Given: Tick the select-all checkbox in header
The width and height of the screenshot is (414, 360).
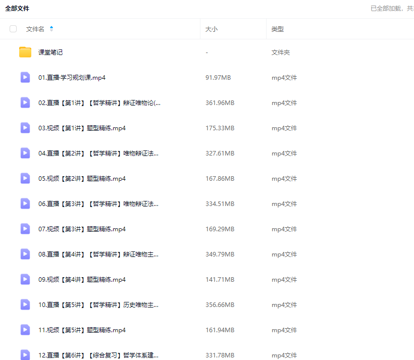Looking at the screenshot, I should pyautogui.click(x=13, y=29).
